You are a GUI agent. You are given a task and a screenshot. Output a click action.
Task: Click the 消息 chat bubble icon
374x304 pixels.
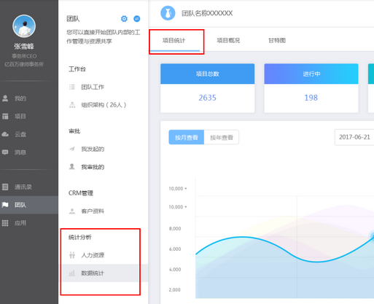coord(5,152)
